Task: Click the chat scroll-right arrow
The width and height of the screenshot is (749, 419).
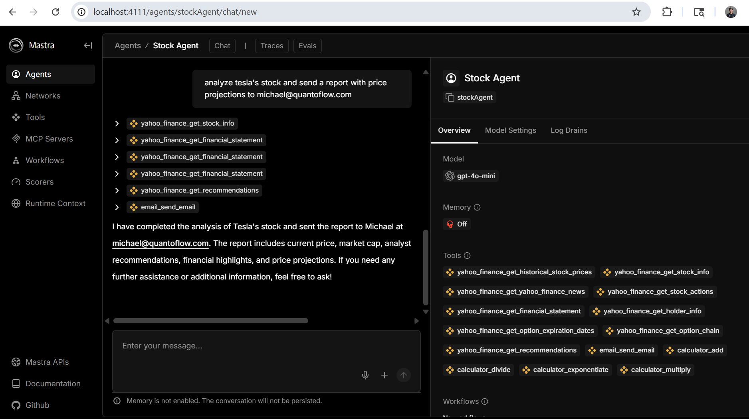Action: point(416,321)
